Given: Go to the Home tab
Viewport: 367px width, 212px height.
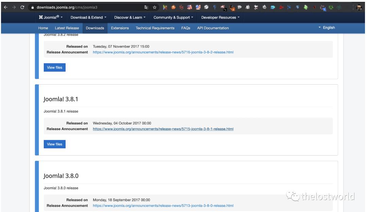Looking at the screenshot, I should tap(43, 28).
